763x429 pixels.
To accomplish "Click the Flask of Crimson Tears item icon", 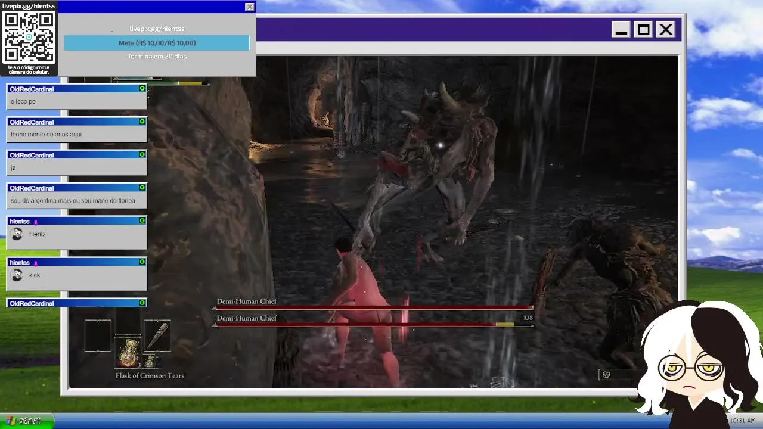I will pyautogui.click(x=128, y=353).
